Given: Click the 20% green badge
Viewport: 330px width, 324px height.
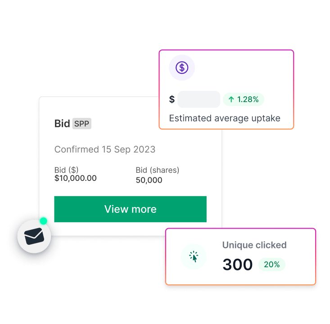Looking at the screenshot, I should click(x=272, y=265).
